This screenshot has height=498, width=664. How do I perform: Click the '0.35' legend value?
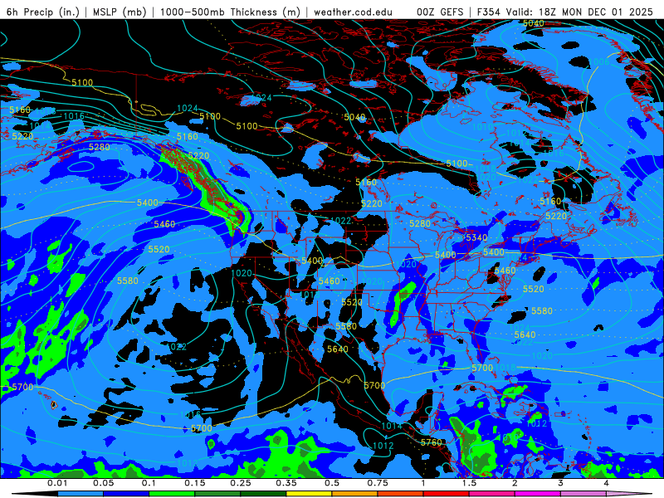pyautogui.click(x=286, y=483)
